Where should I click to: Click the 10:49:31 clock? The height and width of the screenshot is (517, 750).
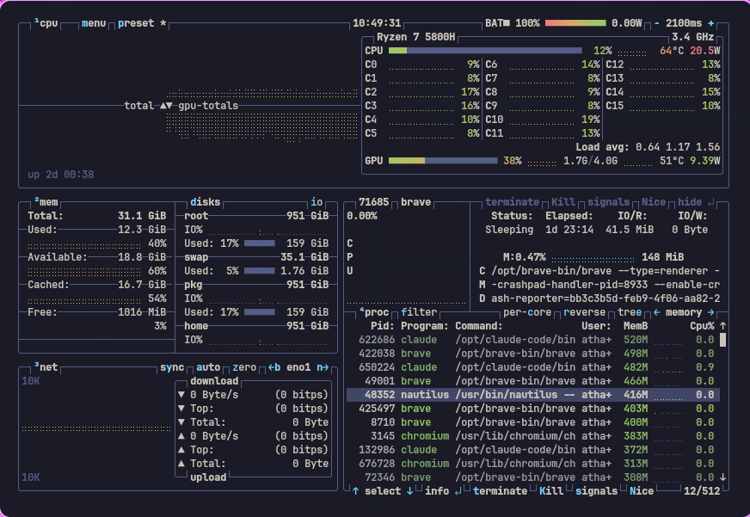377,23
